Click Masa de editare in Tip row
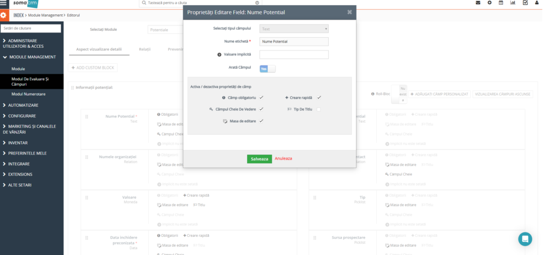The image size is (544, 255). (401, 205)
